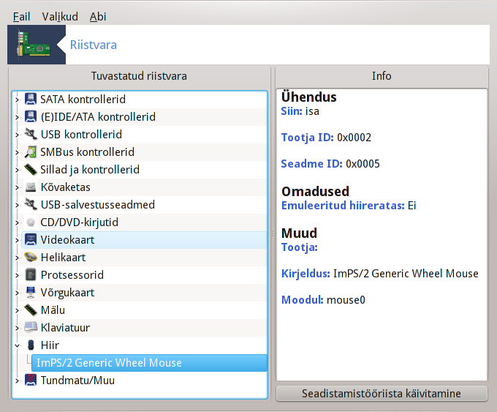The image size is (497, 412).
Task: Expand the Tundmatu/Muu node
Action: [17, 381]
